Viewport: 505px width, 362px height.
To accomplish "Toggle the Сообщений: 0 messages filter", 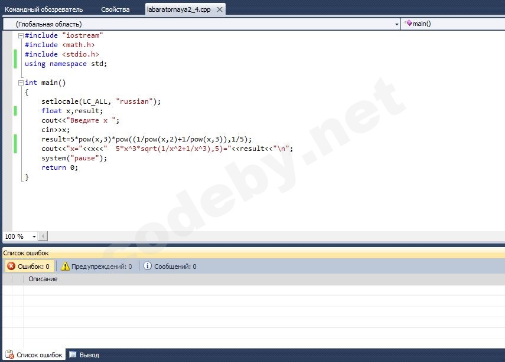I will tap(170, 266).
